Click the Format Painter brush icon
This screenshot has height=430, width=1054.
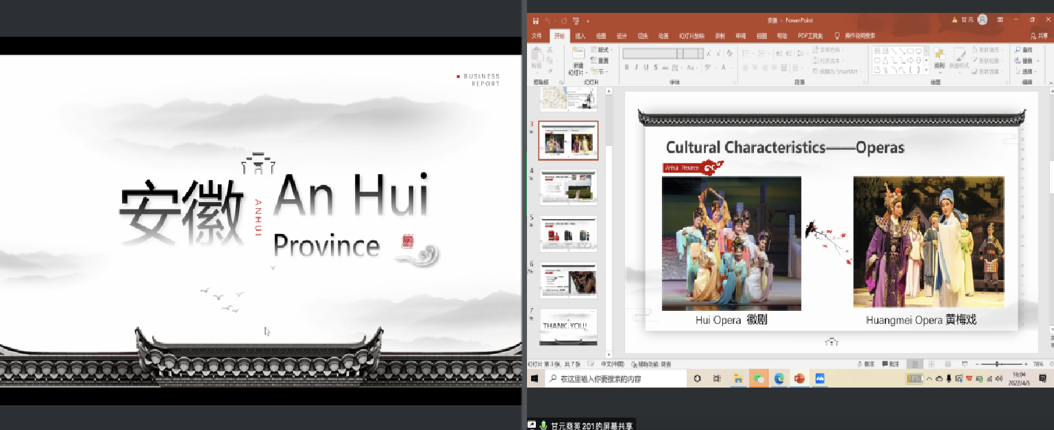pos(550,71)
